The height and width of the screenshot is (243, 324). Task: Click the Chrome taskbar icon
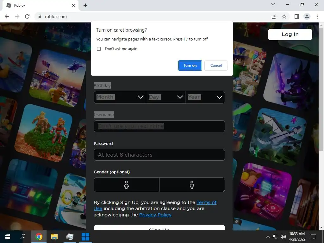coord(39,237)
